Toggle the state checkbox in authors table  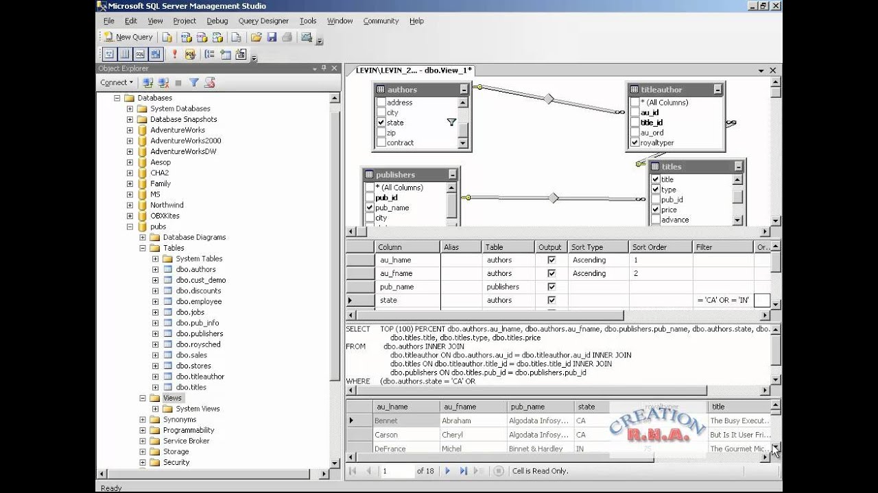pos(381,123)
